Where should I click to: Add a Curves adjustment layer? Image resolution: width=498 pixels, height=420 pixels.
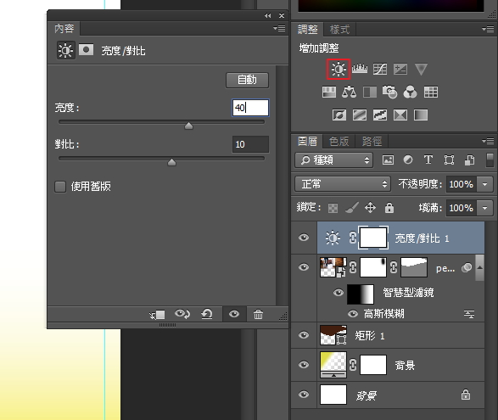click(380, 69)
